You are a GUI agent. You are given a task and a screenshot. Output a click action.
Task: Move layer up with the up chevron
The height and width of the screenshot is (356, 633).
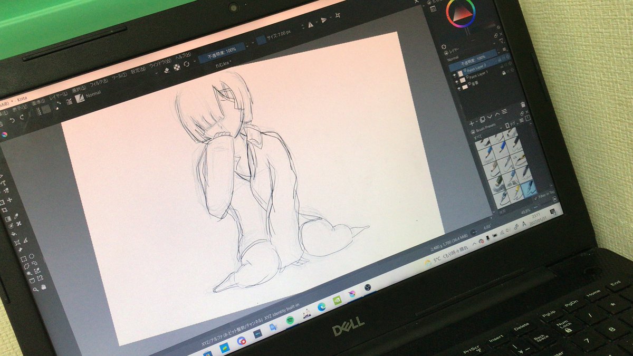[x=497, y=115]
